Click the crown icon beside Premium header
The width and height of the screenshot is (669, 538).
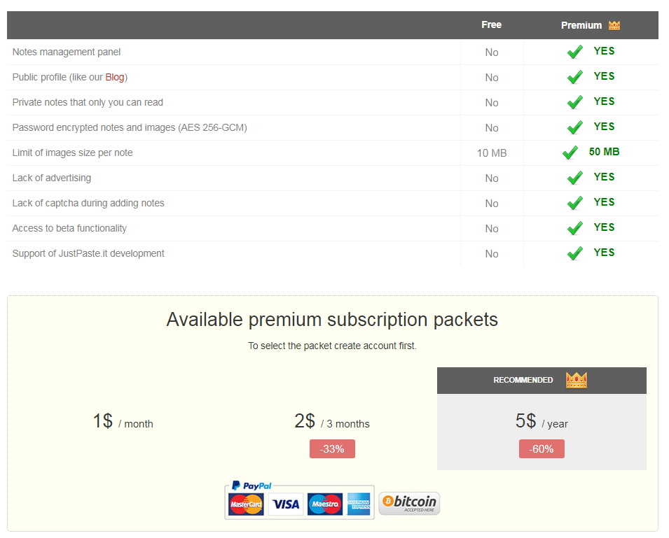tap(614, 25)
